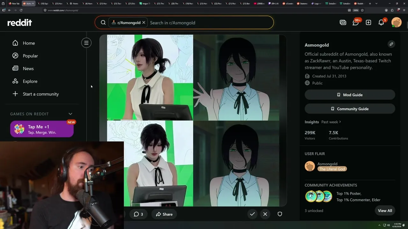Open the taskbar clock and date
Viewport: 408px width, 229px height.
(x=397, y=225)
